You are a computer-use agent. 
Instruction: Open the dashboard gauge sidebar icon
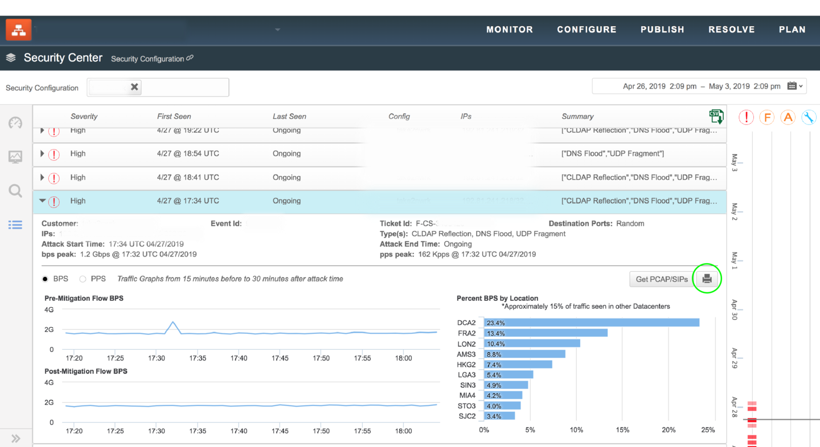coord(15,123)
